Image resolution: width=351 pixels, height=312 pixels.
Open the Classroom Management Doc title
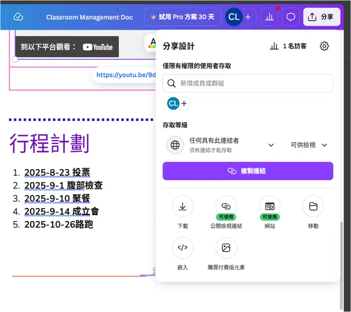tap(90, 17)
